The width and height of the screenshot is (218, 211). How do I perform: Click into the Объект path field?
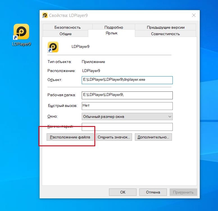click(x=127, y=80)
